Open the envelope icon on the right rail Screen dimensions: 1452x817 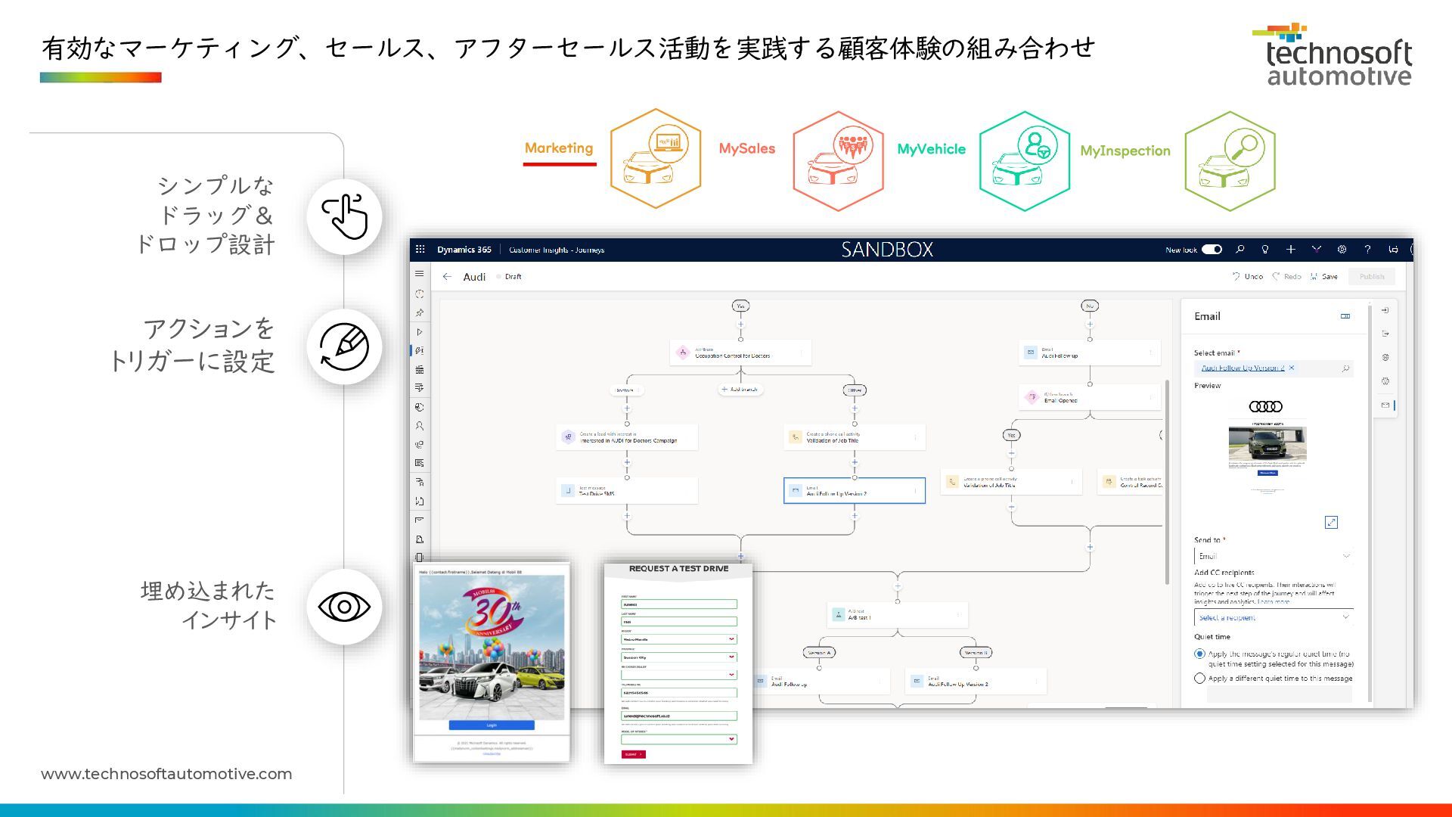(1385, 405)
